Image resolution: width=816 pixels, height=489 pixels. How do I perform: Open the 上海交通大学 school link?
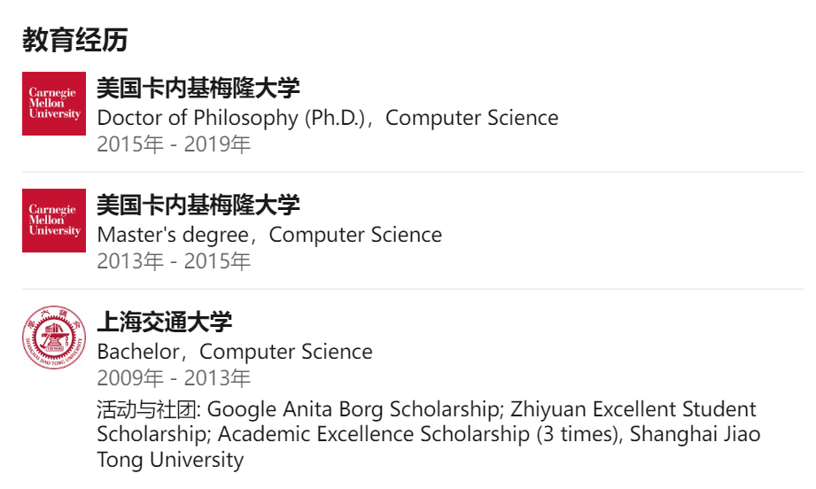[165, 322]
